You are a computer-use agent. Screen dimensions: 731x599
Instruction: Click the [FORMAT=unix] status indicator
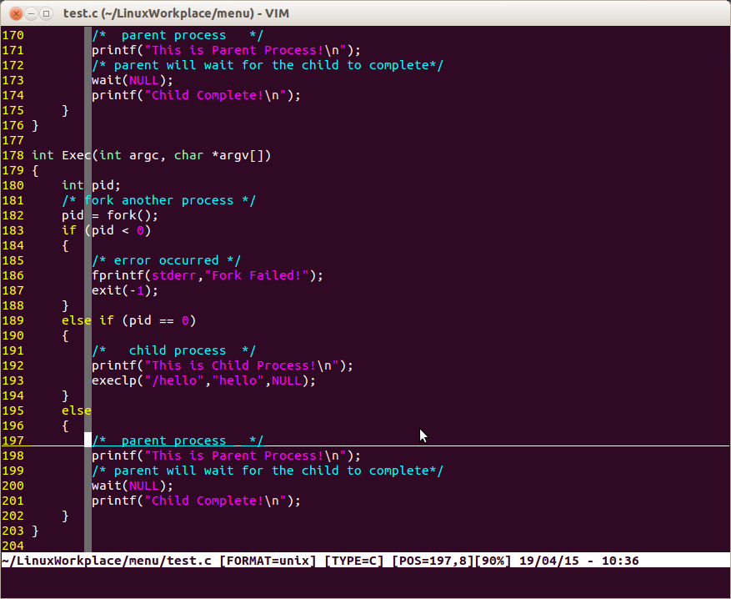click(268, 561)
